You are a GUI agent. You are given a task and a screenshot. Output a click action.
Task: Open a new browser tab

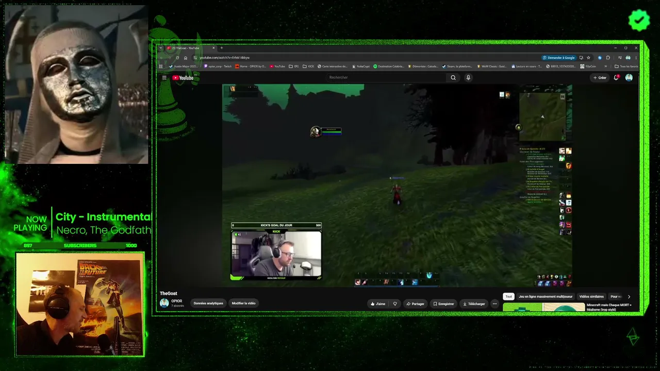pos(222,48)
